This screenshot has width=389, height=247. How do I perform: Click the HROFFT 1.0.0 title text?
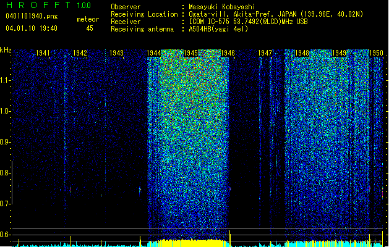[48, 5]
